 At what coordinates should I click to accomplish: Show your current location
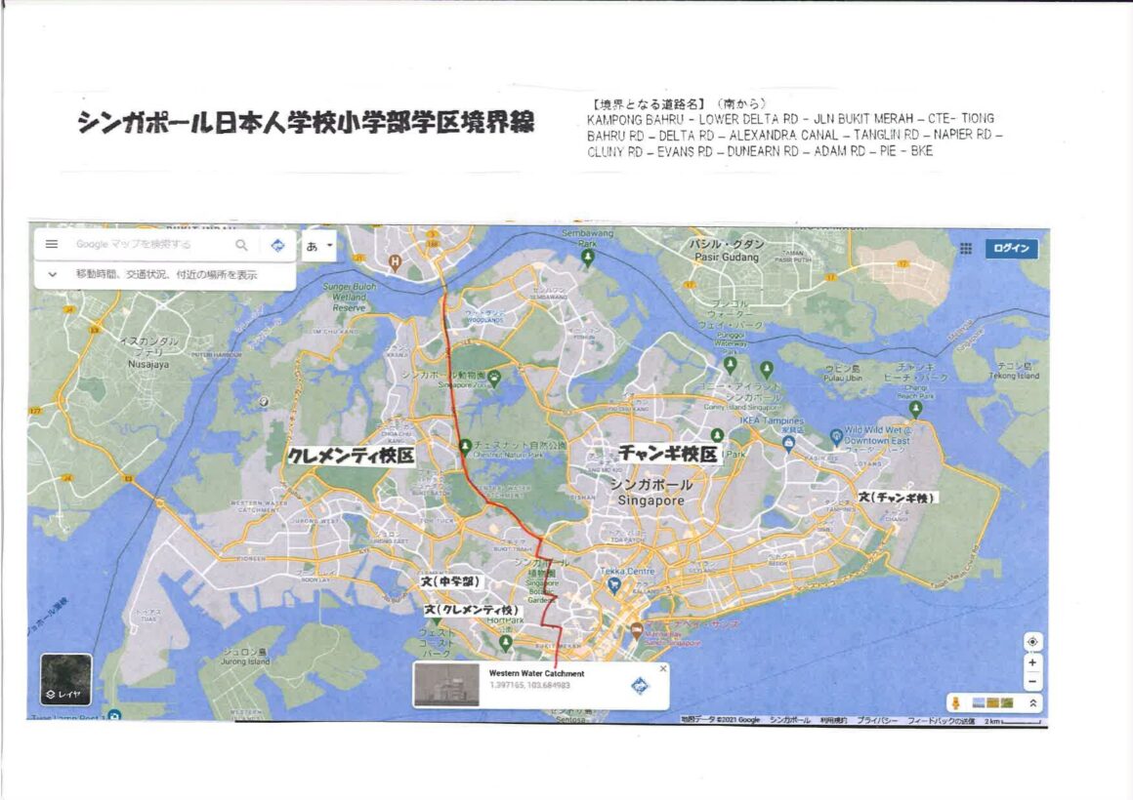click(x=1032, y=641)
